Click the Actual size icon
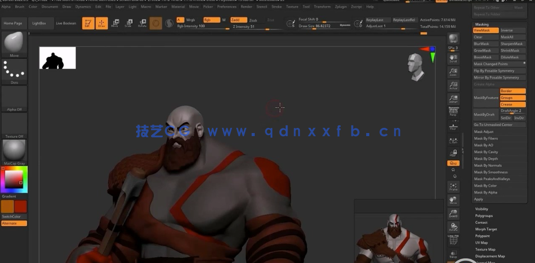Screen dimensions: 535x263 click(x=453, y=85)
